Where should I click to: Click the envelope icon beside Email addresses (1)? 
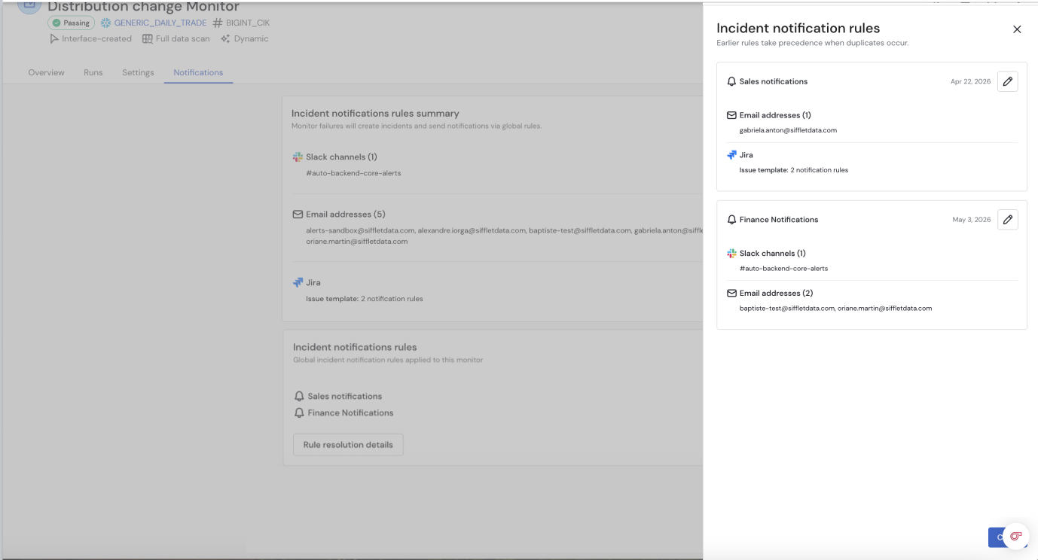point(731,115)
